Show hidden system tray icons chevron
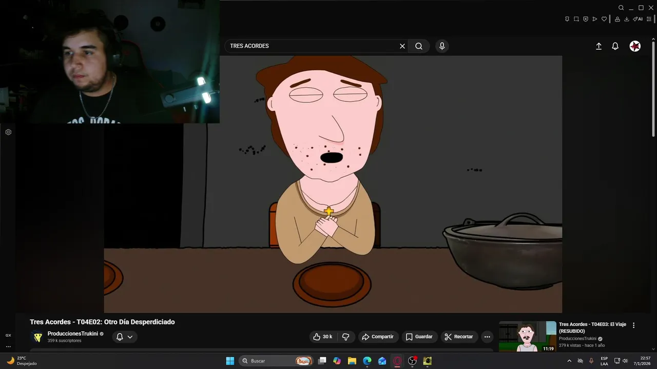Viewport: 657px width, 369px height. point(569,361)
